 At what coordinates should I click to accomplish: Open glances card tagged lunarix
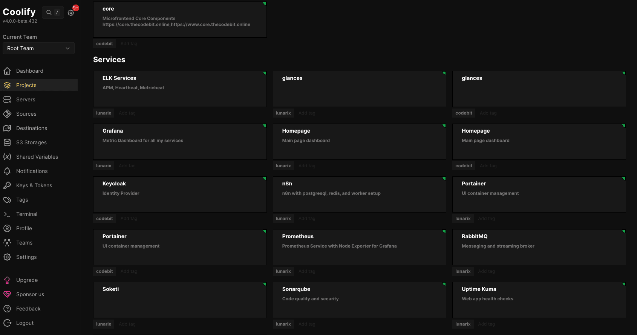click(x=360, y=89)
